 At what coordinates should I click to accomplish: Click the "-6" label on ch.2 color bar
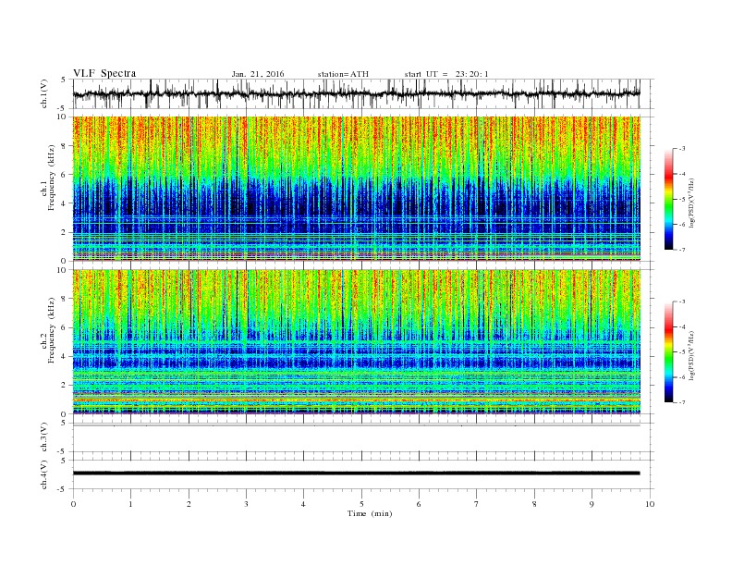[x=682, y=377]
